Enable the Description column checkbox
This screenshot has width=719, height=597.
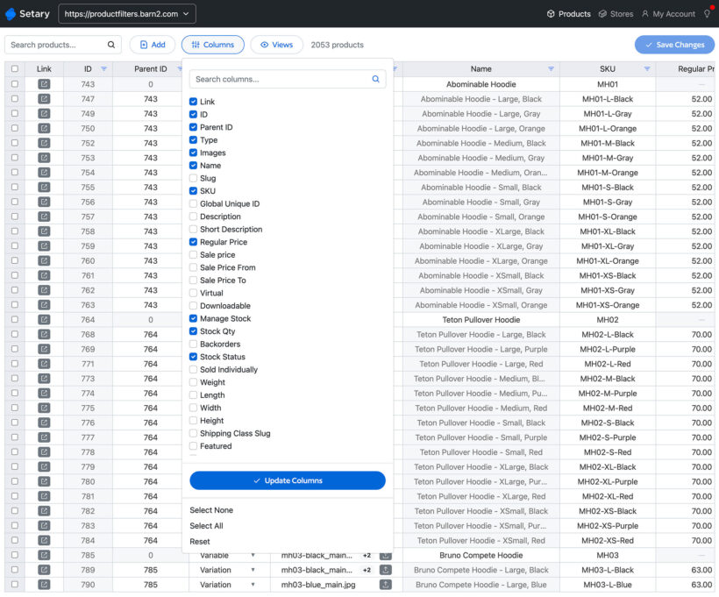[x=195, y=217]
